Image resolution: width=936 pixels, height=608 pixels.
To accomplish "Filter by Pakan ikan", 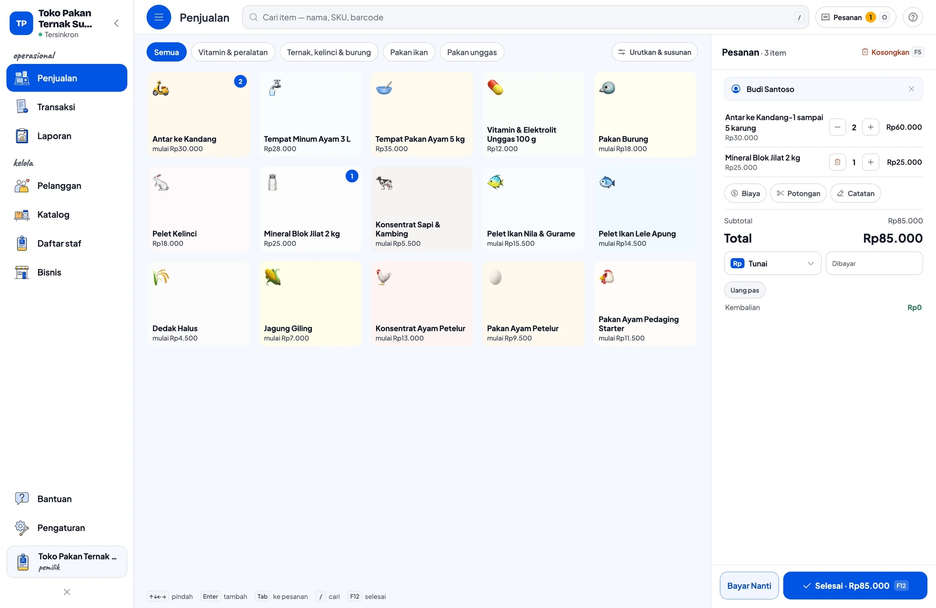I will 409,52.
